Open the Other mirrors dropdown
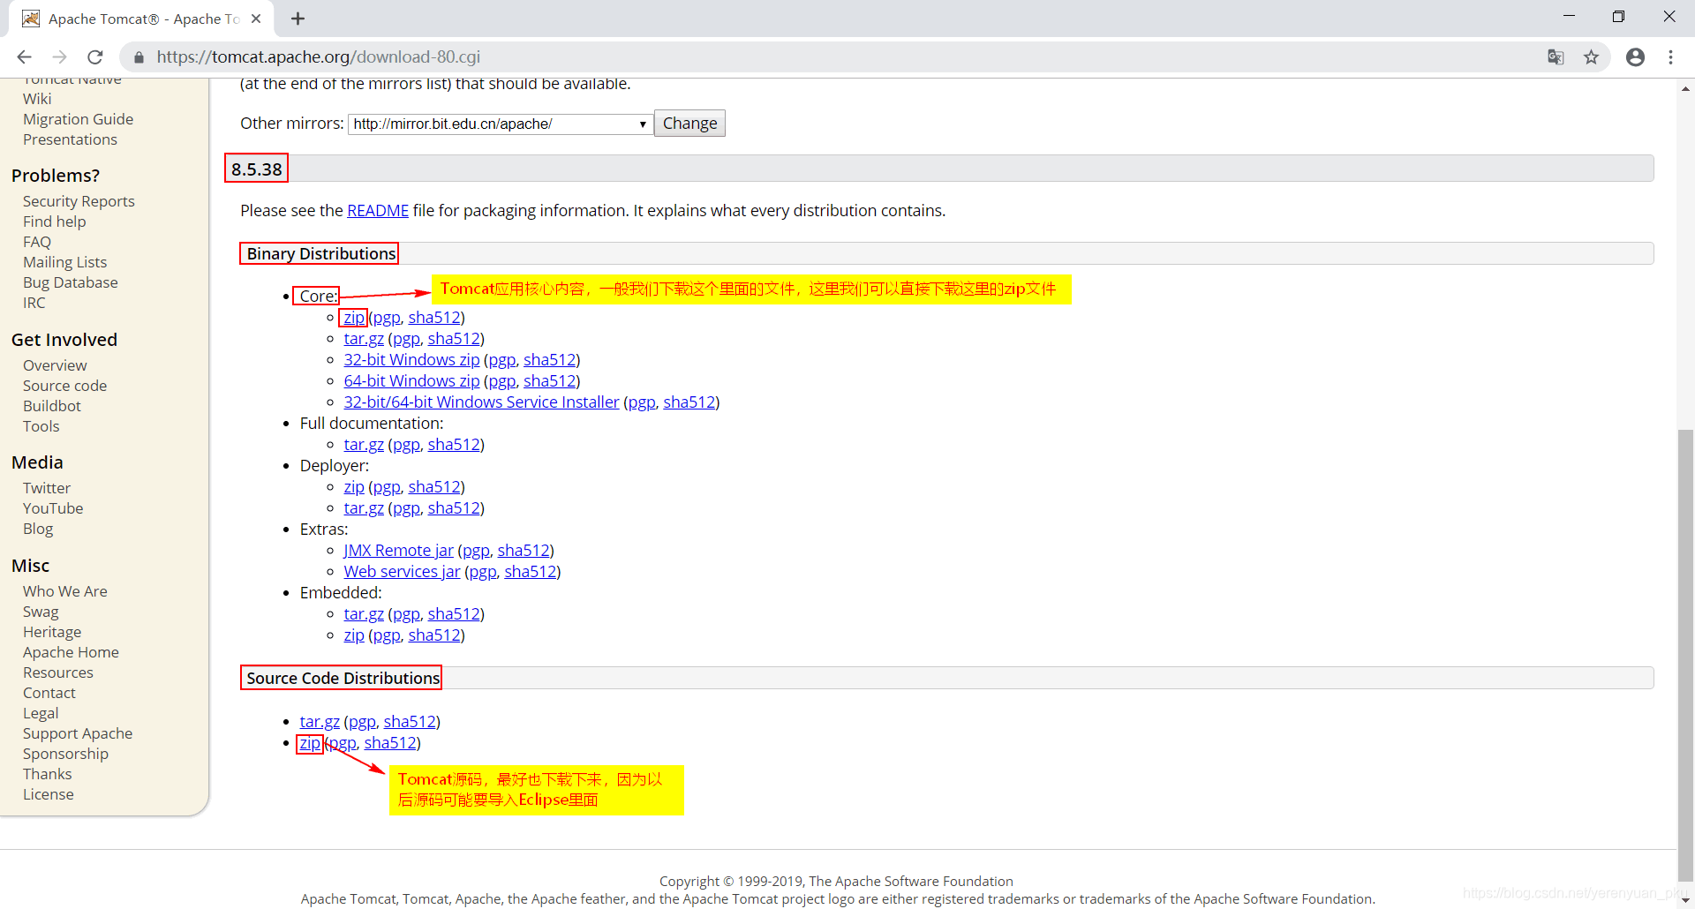The width and height of the screenshot is (1695, 909). pos(500,124)
